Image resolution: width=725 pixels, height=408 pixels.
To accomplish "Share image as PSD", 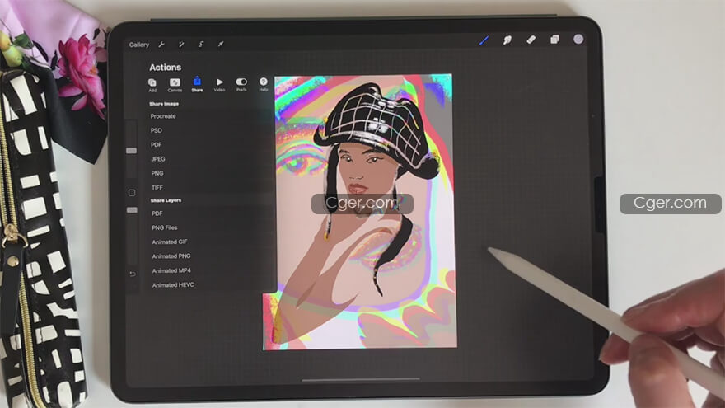I will pyautogui.click(x=157, y=130).
